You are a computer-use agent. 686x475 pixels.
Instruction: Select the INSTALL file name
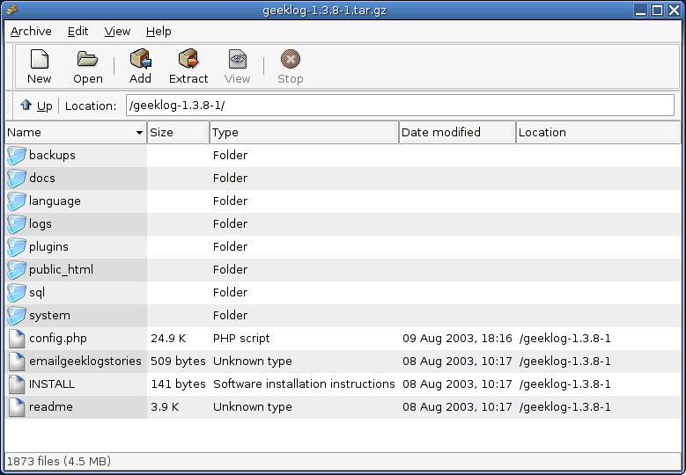[52, 384]
